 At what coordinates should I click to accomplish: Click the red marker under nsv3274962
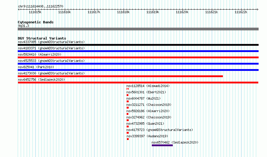tap(128, 120)
